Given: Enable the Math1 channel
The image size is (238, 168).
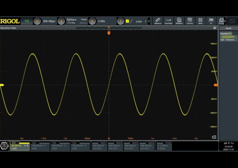Looking at the screenshot, I should click(99, 146).
